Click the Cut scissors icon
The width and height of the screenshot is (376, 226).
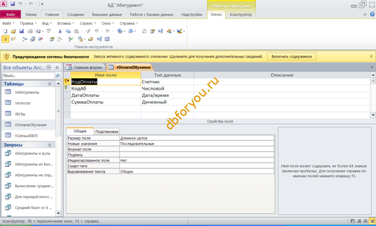(x=60, y=31)
